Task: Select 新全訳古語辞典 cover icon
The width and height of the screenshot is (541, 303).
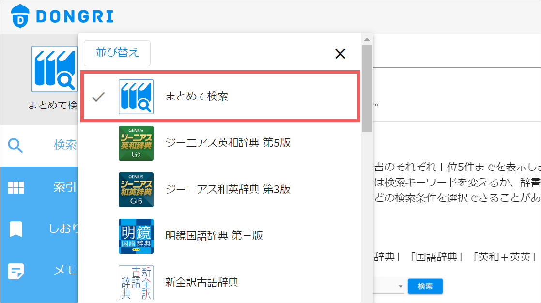Action: (x=136, y=283)
